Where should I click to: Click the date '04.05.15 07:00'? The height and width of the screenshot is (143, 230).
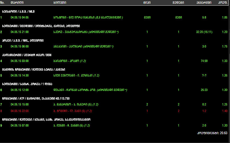[20, 125]
